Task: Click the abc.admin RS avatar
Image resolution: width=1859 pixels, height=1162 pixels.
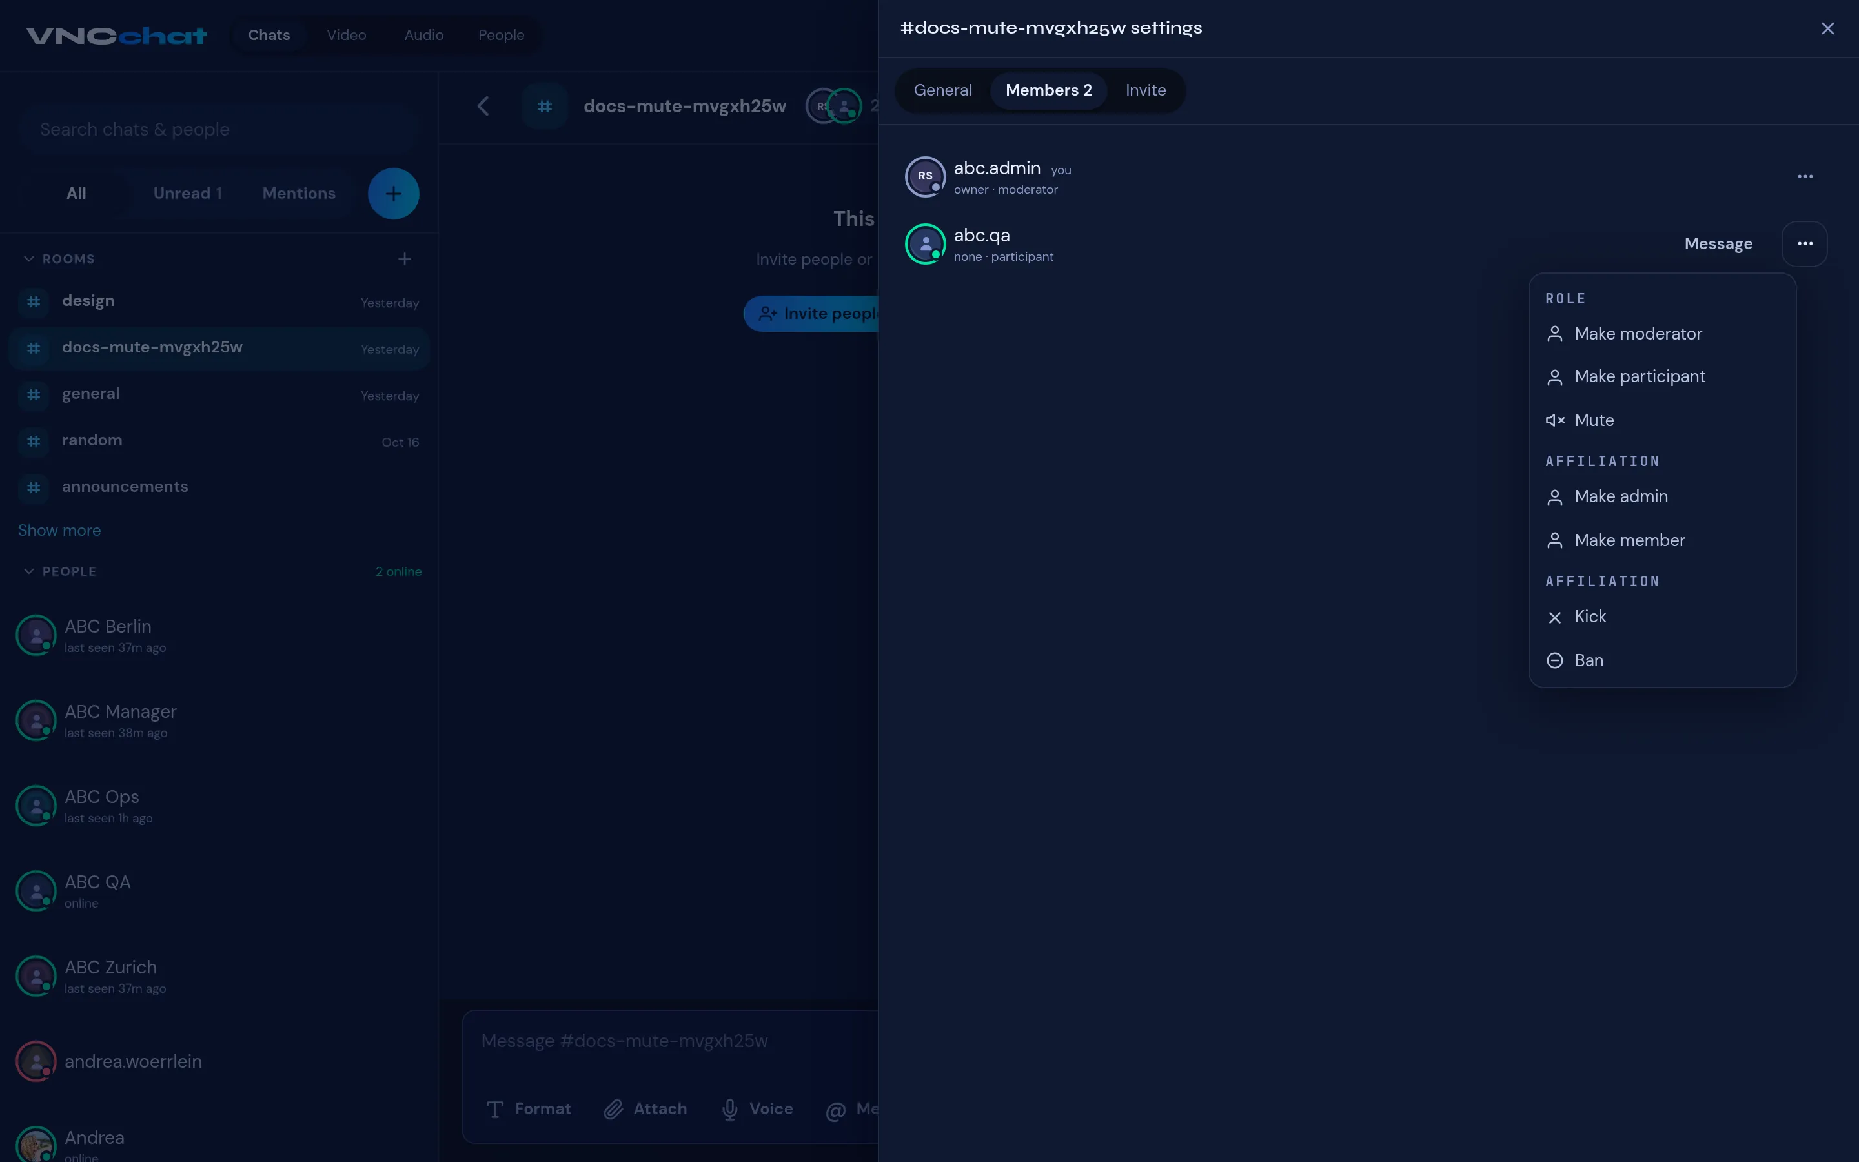Action: 925,177
